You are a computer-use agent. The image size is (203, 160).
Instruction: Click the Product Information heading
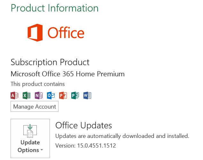[x=55, y=8]
